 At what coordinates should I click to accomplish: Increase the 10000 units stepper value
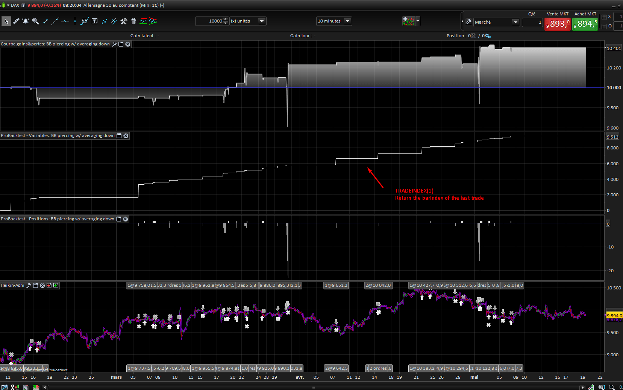pyautogui.click(x=225, y=19)
